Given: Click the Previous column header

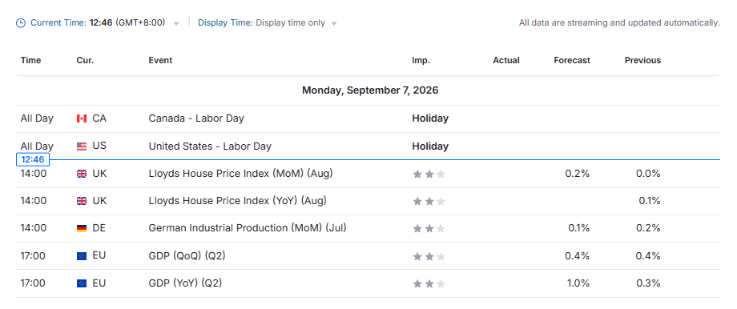Looking at the screenshot, I should [642, 60].
